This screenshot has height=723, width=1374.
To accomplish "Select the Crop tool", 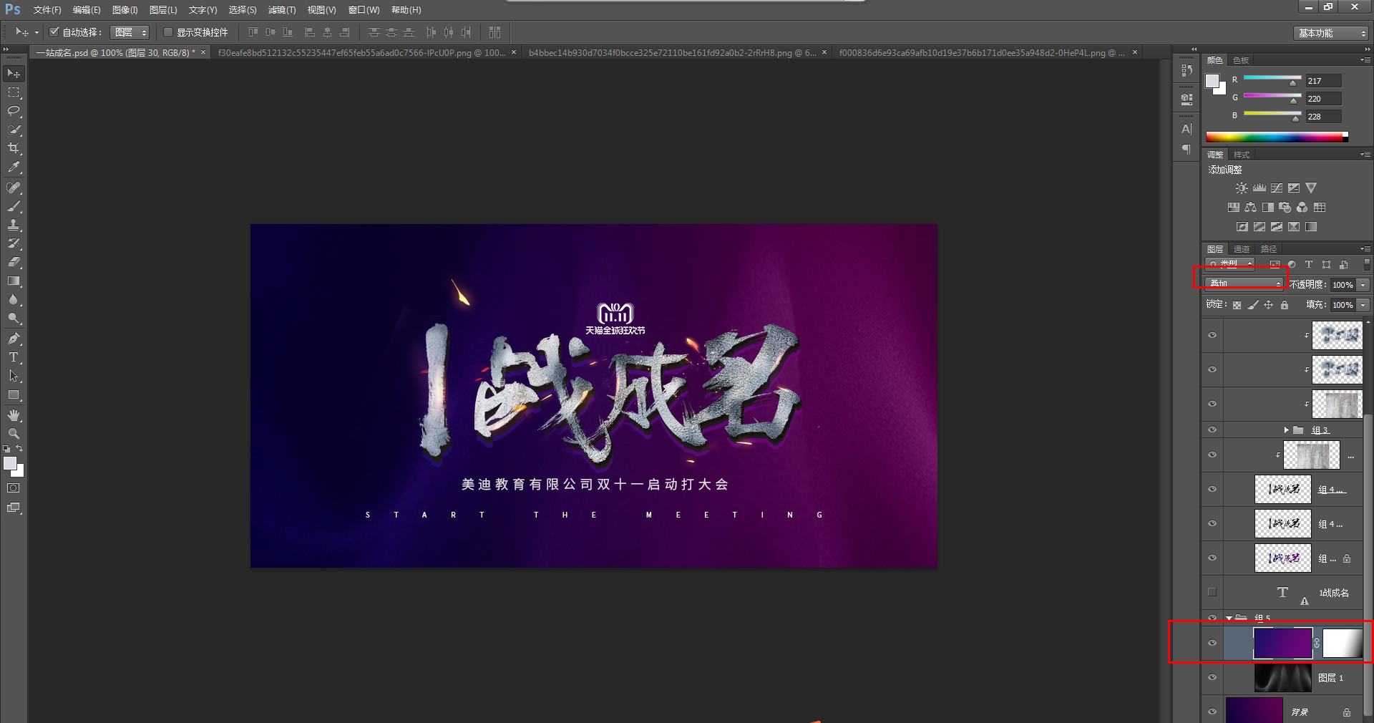I will point(13,149).
